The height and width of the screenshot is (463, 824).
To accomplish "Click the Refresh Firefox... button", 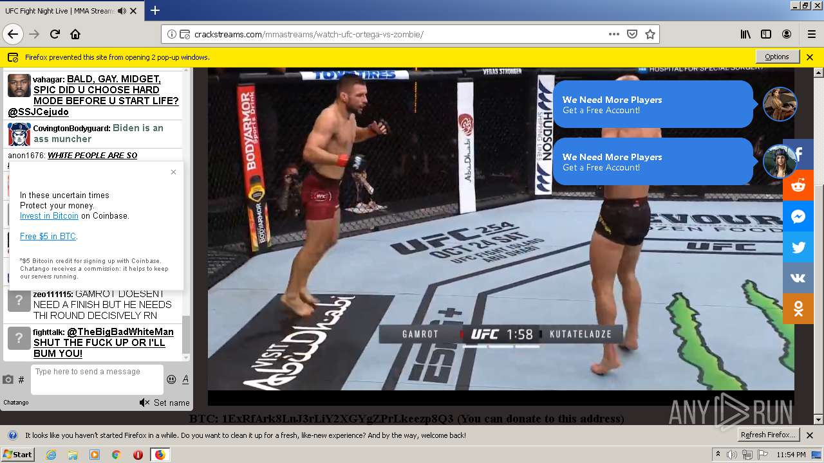I will pyautogui.click(x=769, y=435).
